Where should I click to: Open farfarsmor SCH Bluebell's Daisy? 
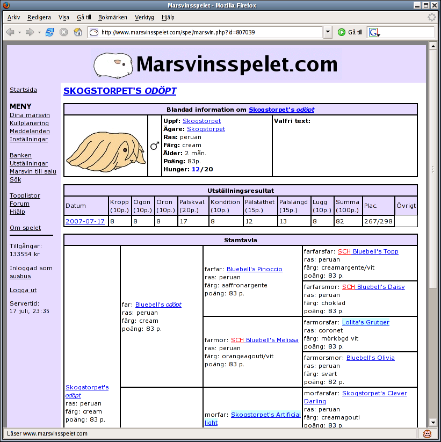[373, 287]
